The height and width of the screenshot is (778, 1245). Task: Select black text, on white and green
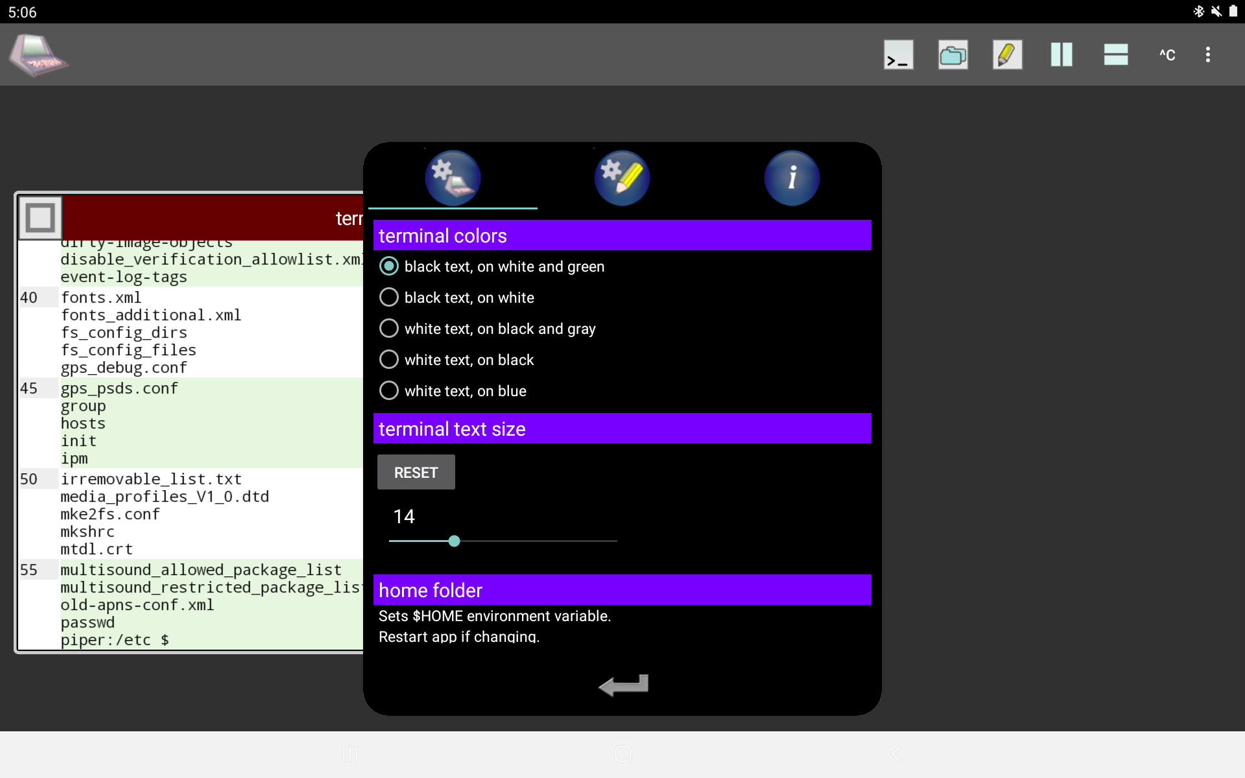[x=389, y=266]
